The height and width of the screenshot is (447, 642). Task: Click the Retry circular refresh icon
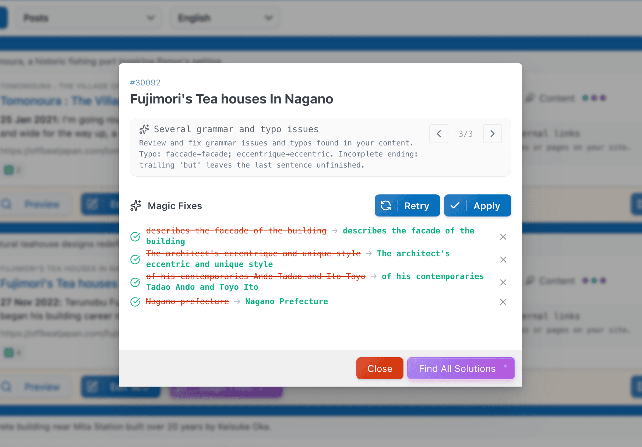click(x=386, y=205)
